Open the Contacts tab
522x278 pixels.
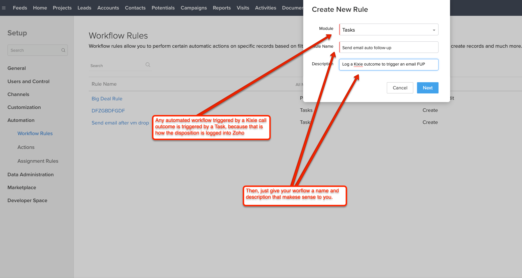tap(135, 8)
